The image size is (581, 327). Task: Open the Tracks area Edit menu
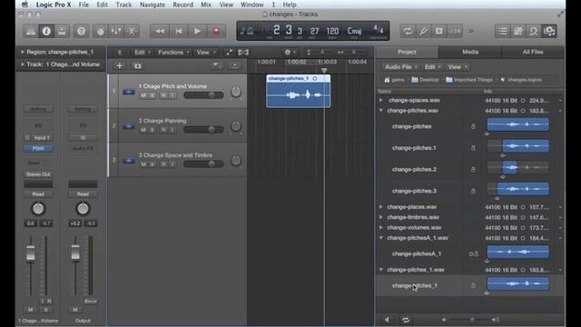pos(142,53)
